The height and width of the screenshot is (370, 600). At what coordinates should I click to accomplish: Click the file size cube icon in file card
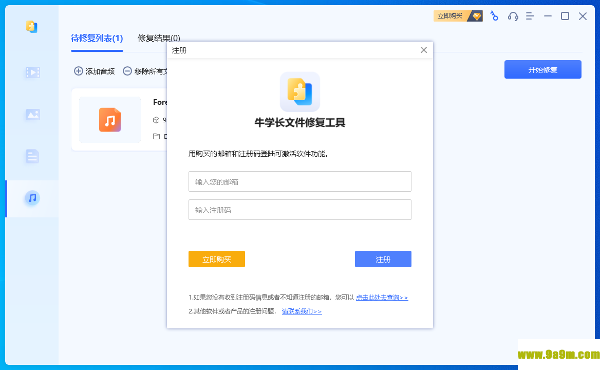coord(156,120)
